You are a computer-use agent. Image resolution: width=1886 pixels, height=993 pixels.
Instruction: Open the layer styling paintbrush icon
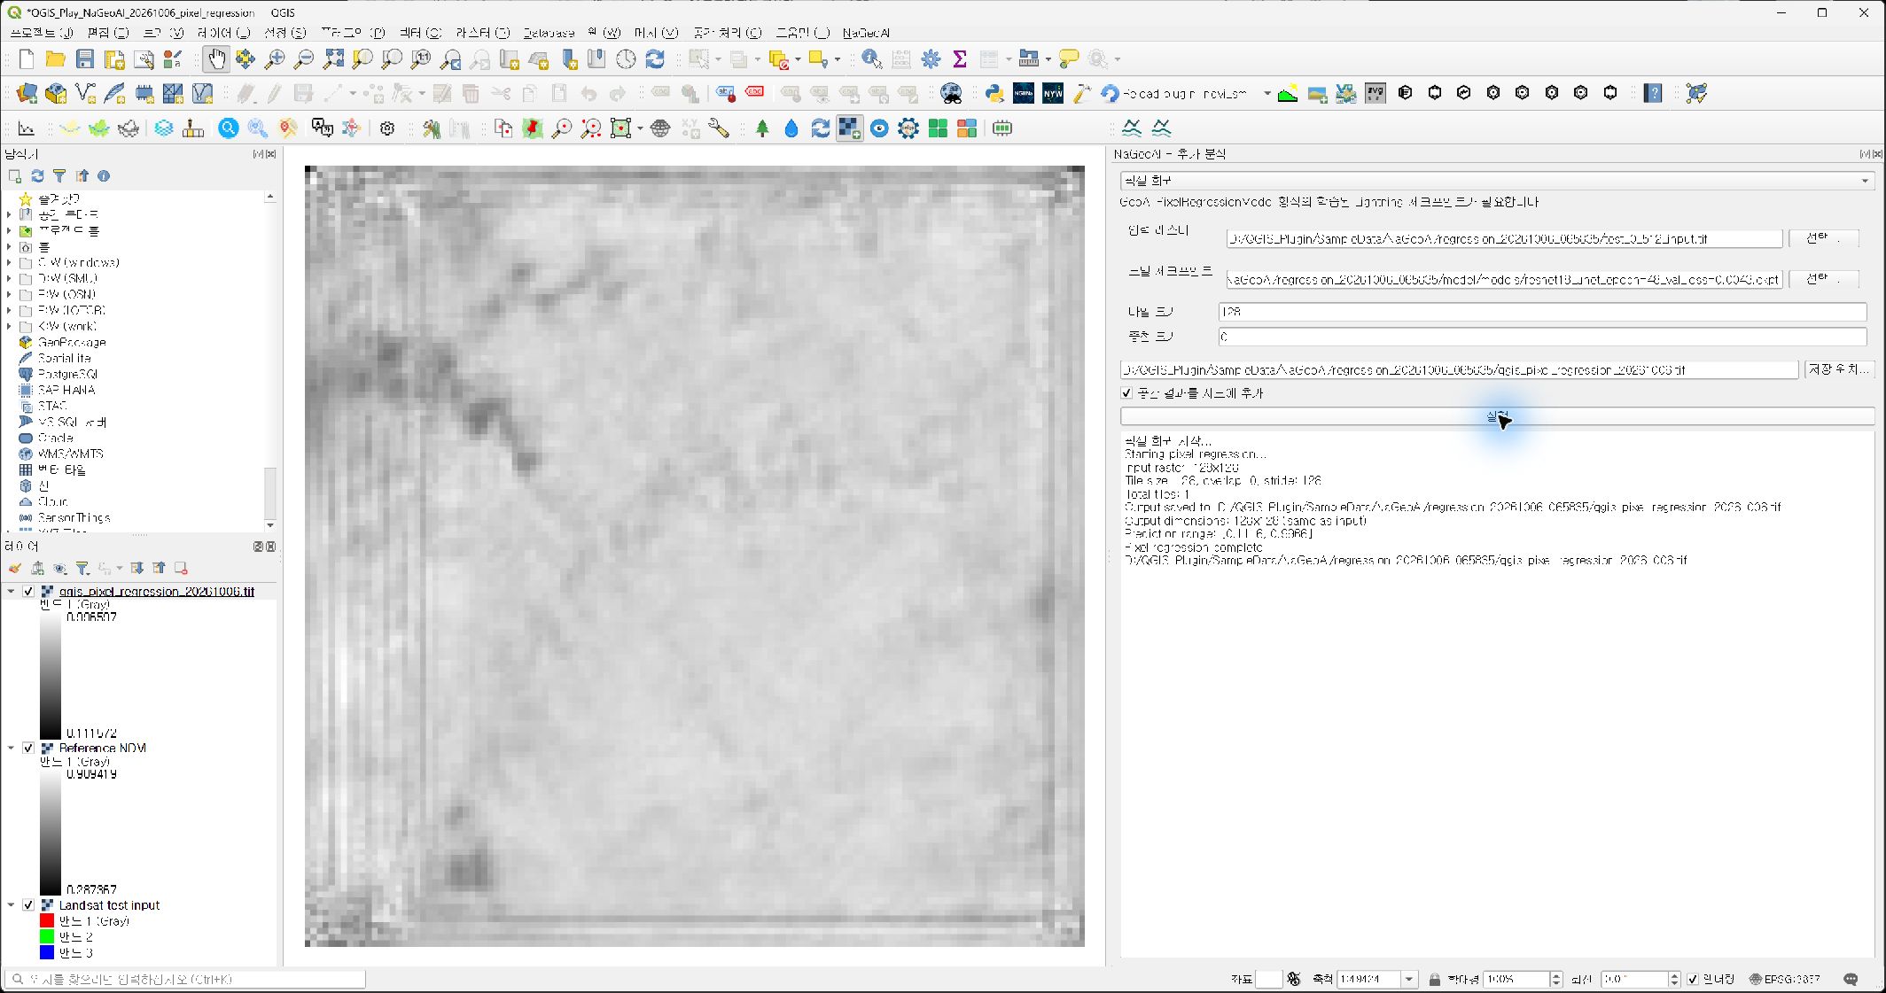click(15, 569)
